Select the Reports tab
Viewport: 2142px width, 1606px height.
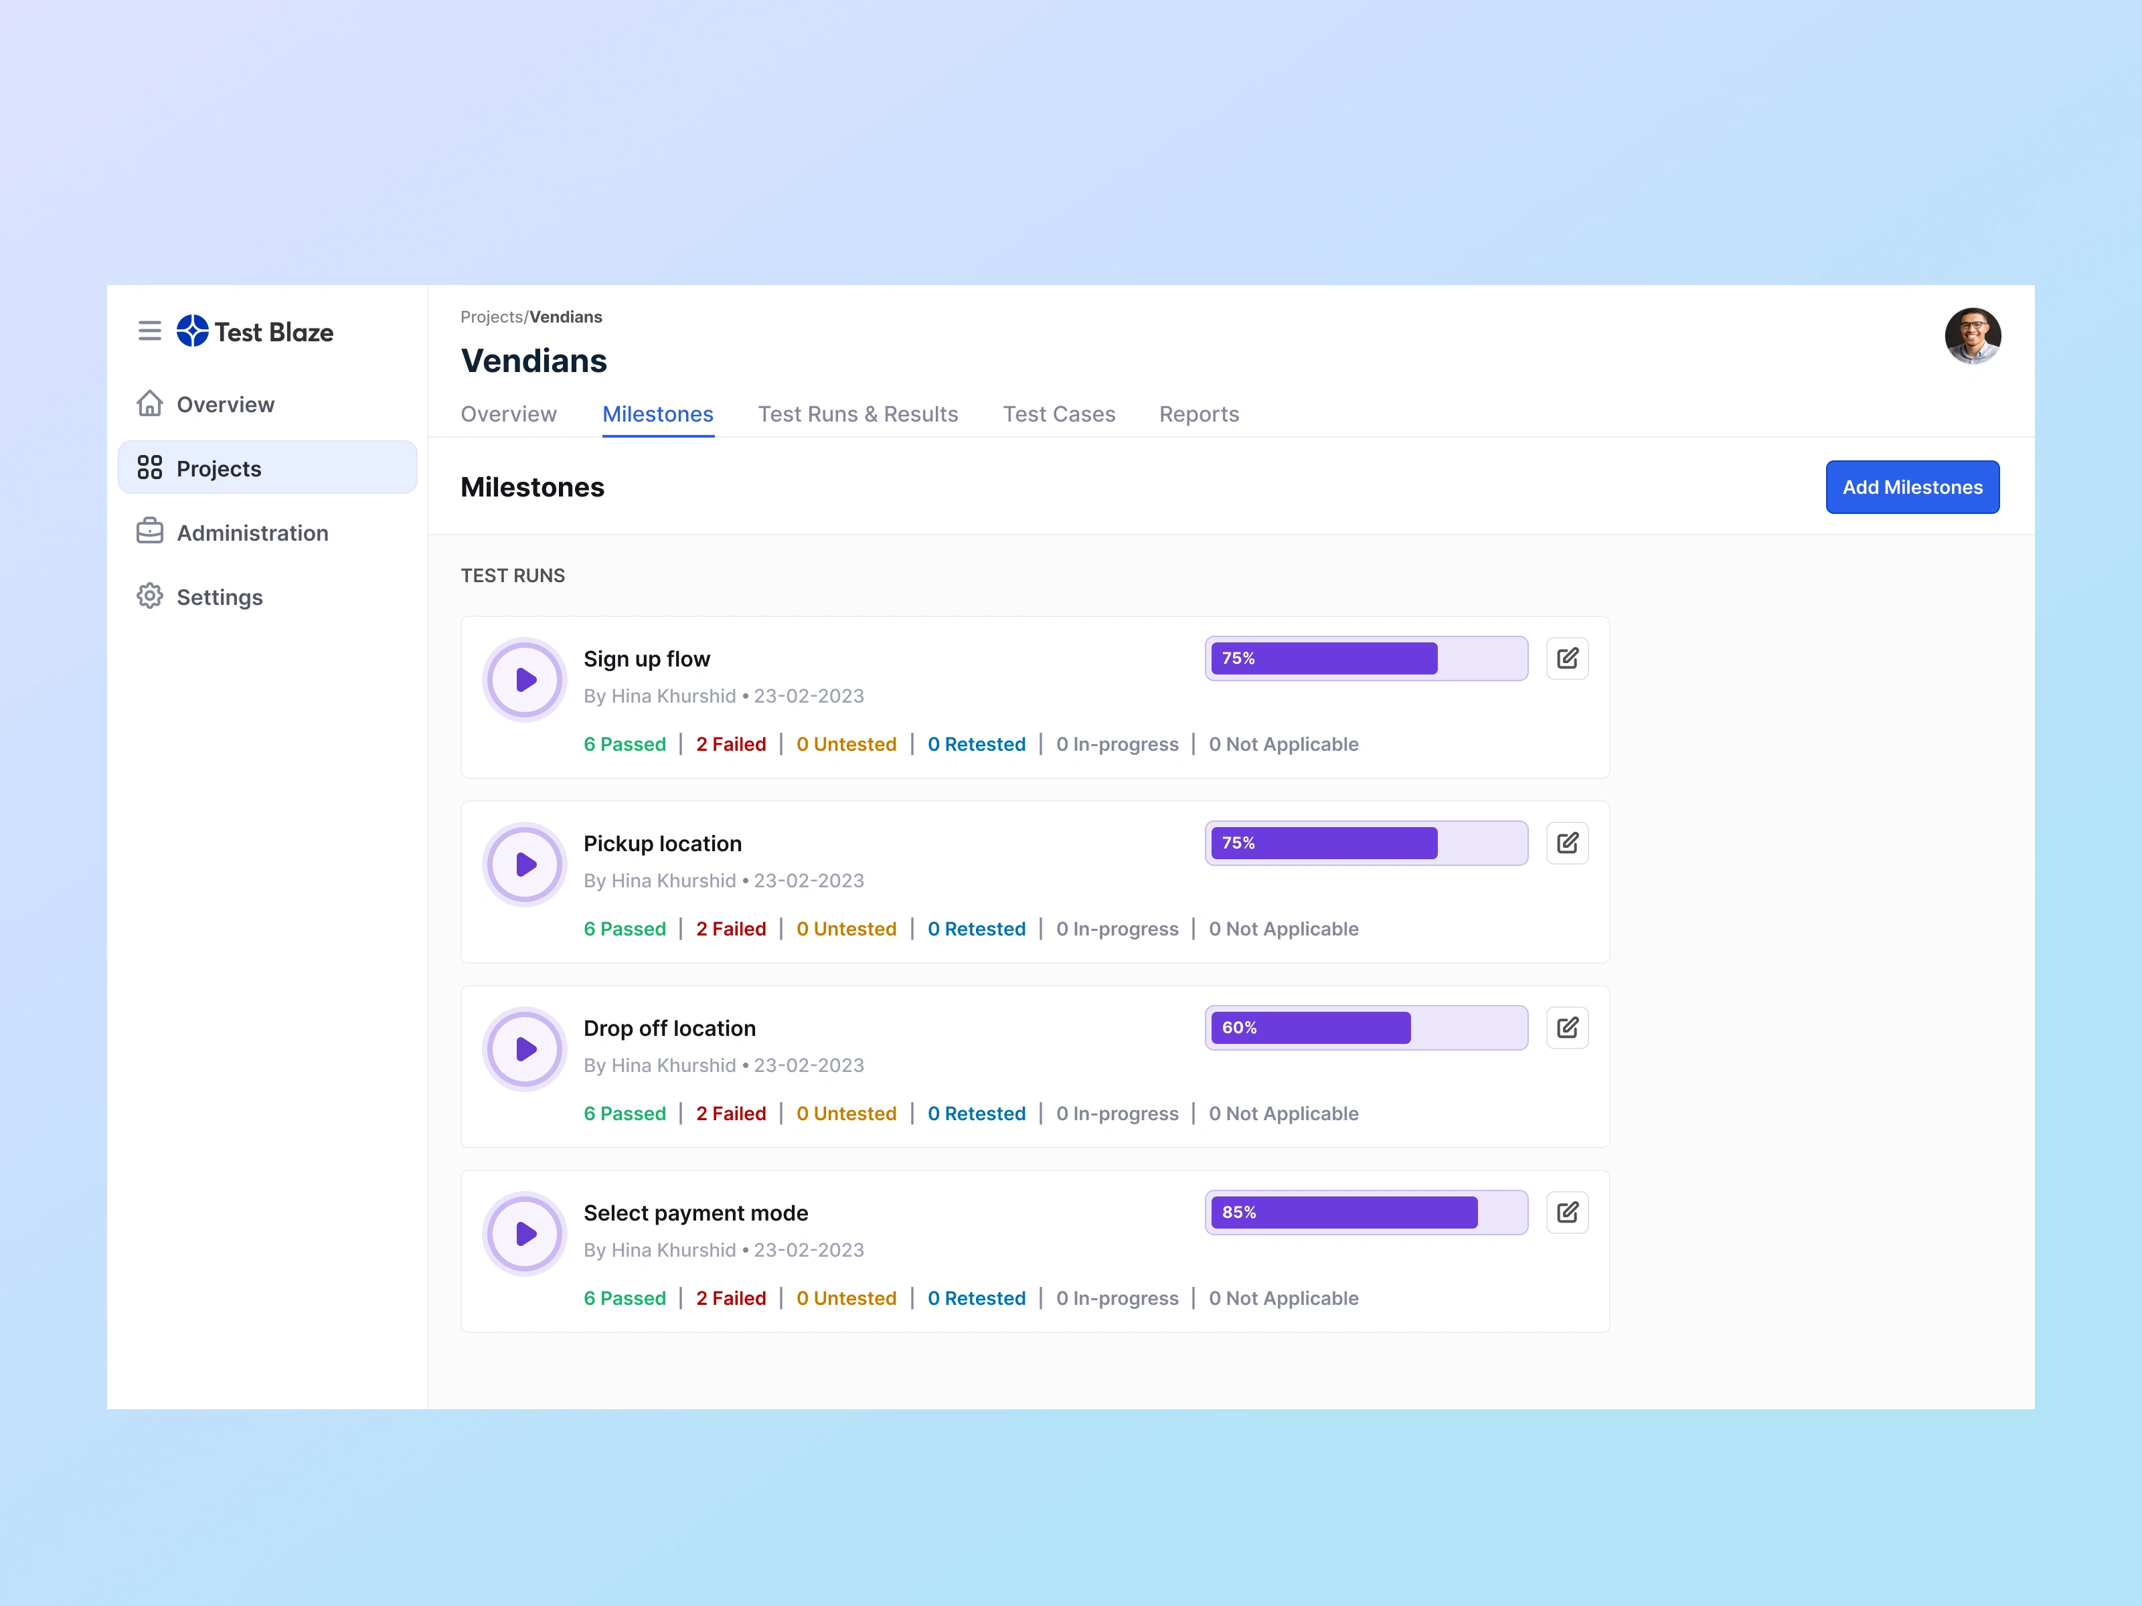pyautogui.click(x=1199, y=414)
